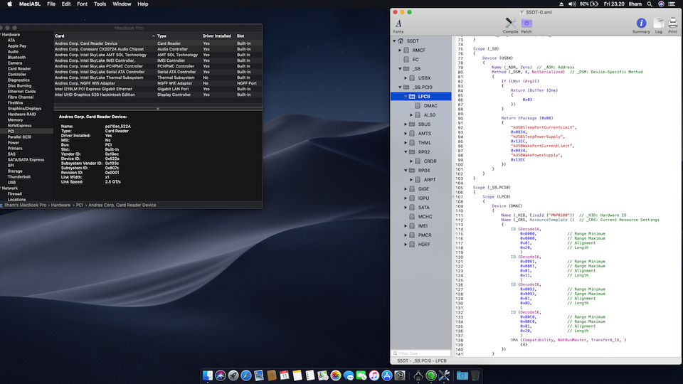Open Notes from the Dock

[297, 375]
